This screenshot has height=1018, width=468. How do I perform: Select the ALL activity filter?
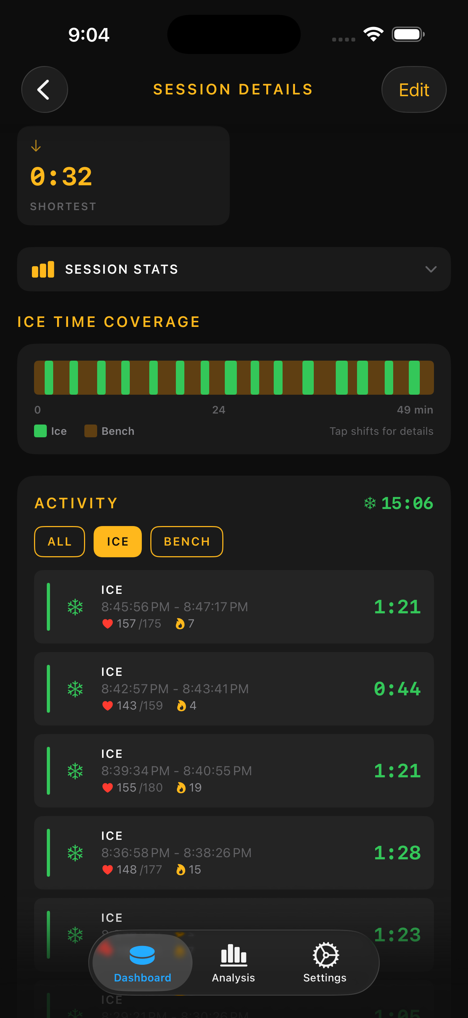click(x=60, y=541)
